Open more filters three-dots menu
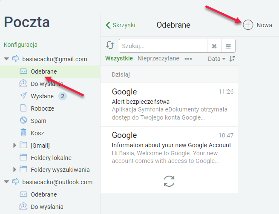This screenshot has height=214, width=279. [188, 59]
